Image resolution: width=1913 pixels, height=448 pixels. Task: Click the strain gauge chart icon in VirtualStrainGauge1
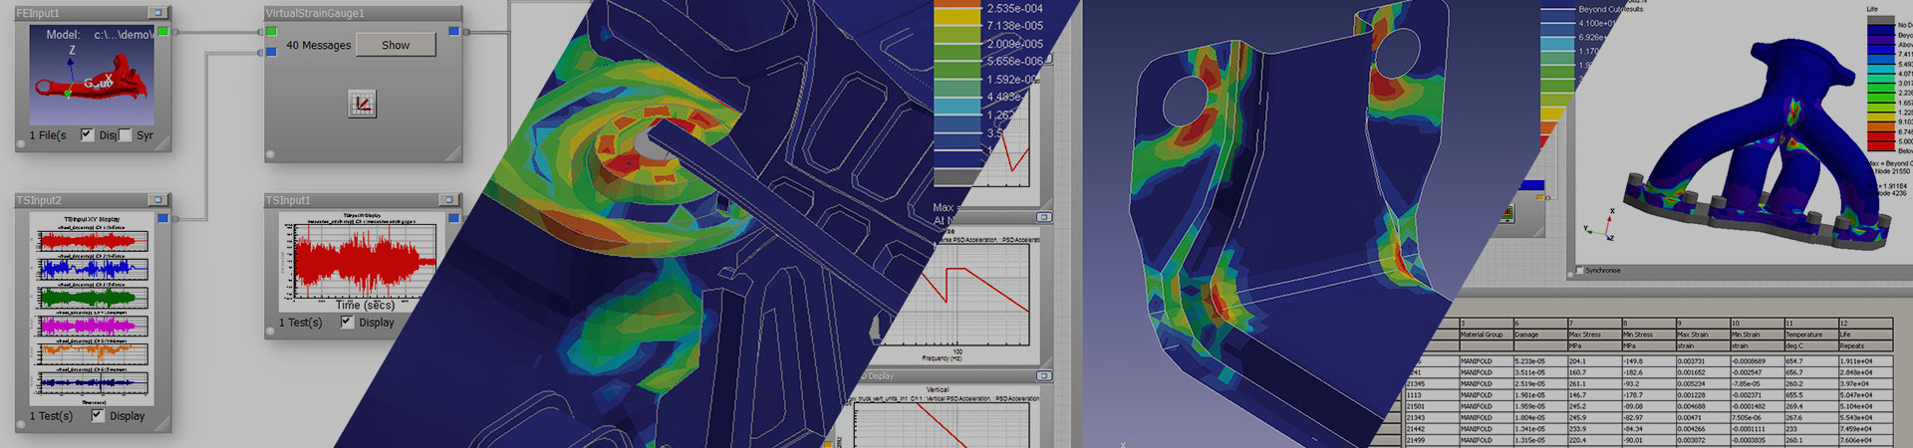pos(362,104)
